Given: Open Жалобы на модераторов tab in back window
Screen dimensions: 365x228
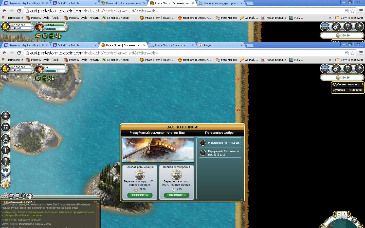Looking at the screenshot, I should click(221, 3).
